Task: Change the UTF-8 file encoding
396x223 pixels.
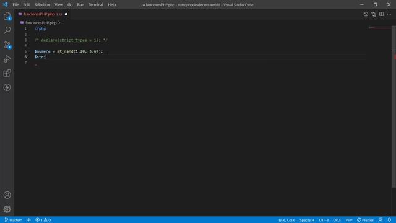Action: [324, 220]
